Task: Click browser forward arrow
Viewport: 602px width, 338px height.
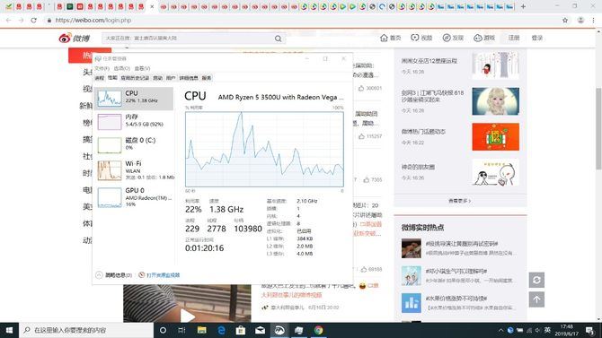Action: (22, 21)
